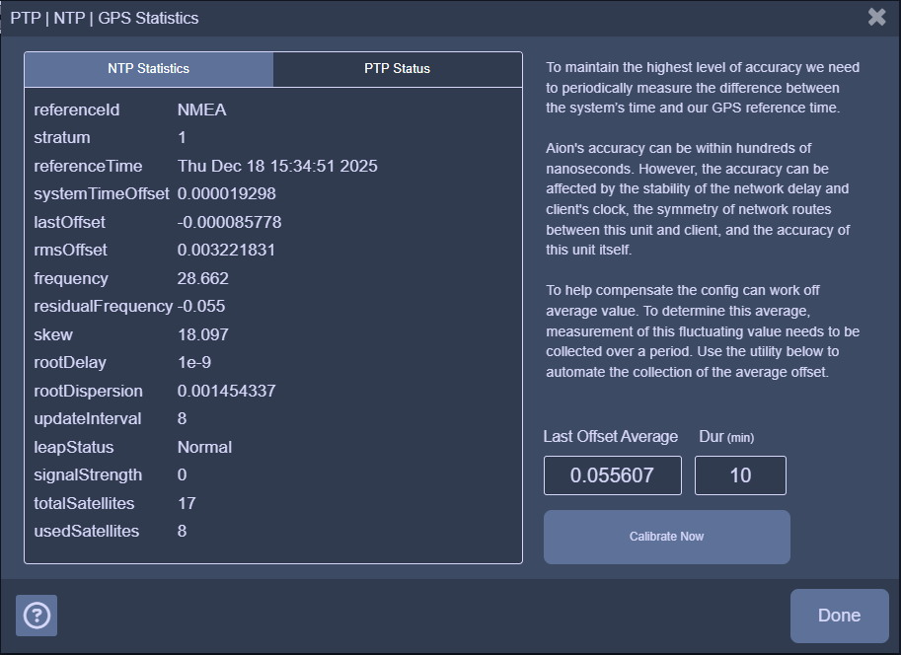
Task: Click the referenceTime value Thu Dec 18
Action: pyautogui.click(x=277, y=166)
